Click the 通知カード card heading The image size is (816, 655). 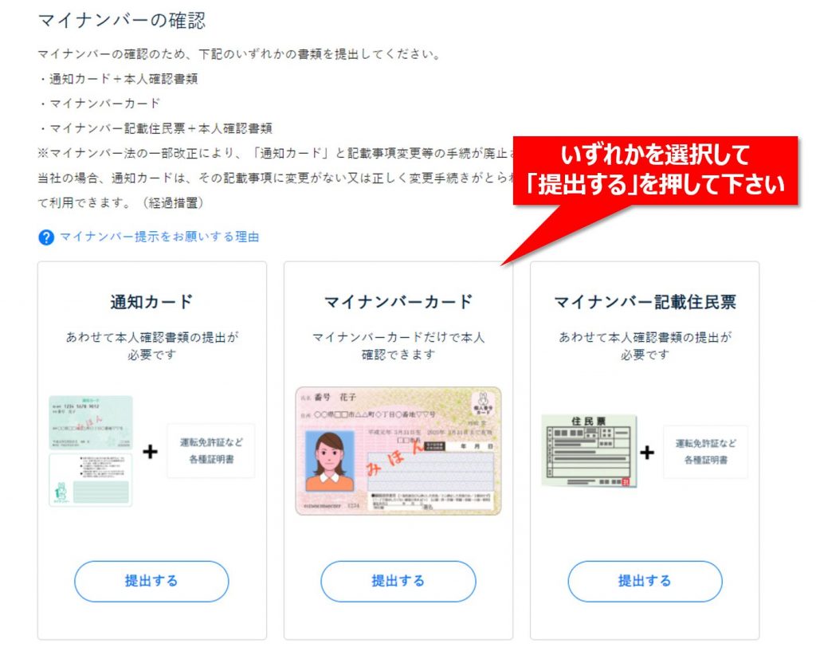coord(151,302)
